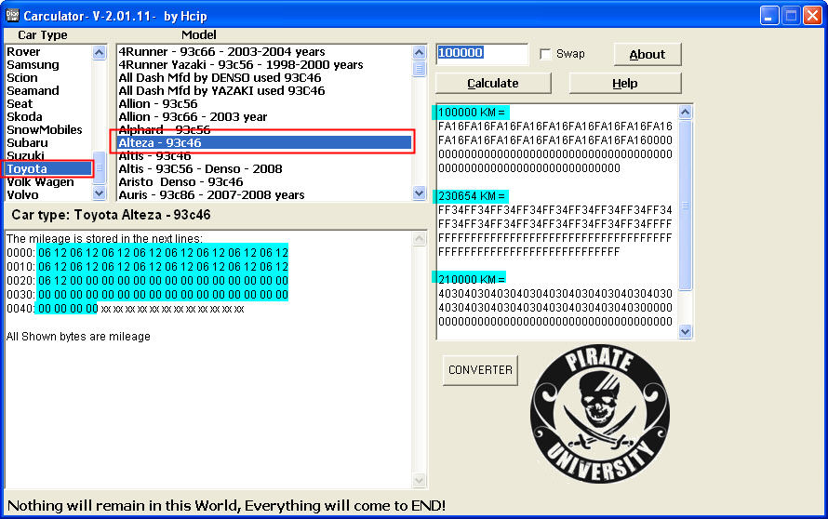This screenshot has width=828, height=519.
Task: Click hex dump row 0010:
Action: point(147,267)
